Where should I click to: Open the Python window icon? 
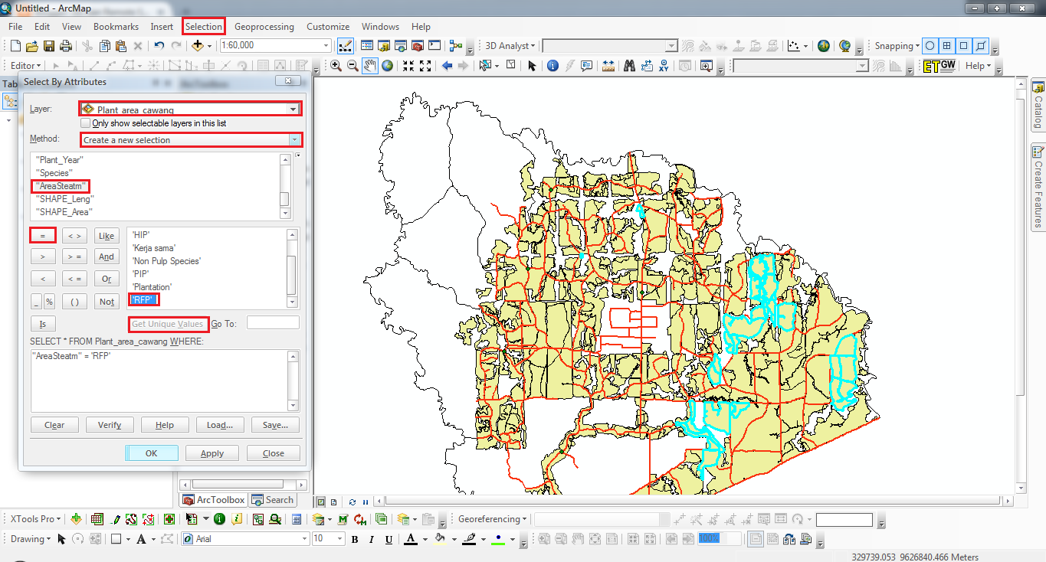point(434,46)
